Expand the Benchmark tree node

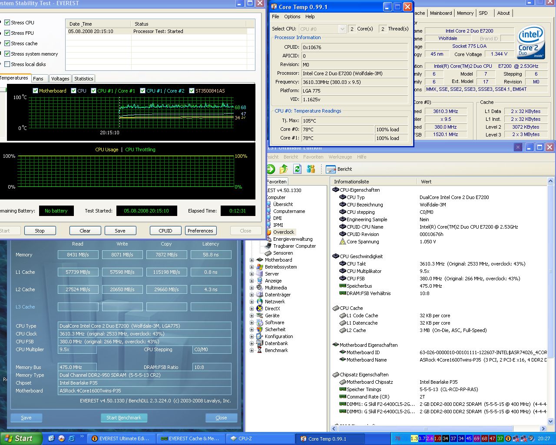(252, 350)
